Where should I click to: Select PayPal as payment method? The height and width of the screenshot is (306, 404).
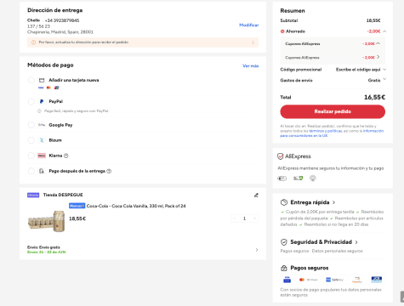[x=31, y=101]
